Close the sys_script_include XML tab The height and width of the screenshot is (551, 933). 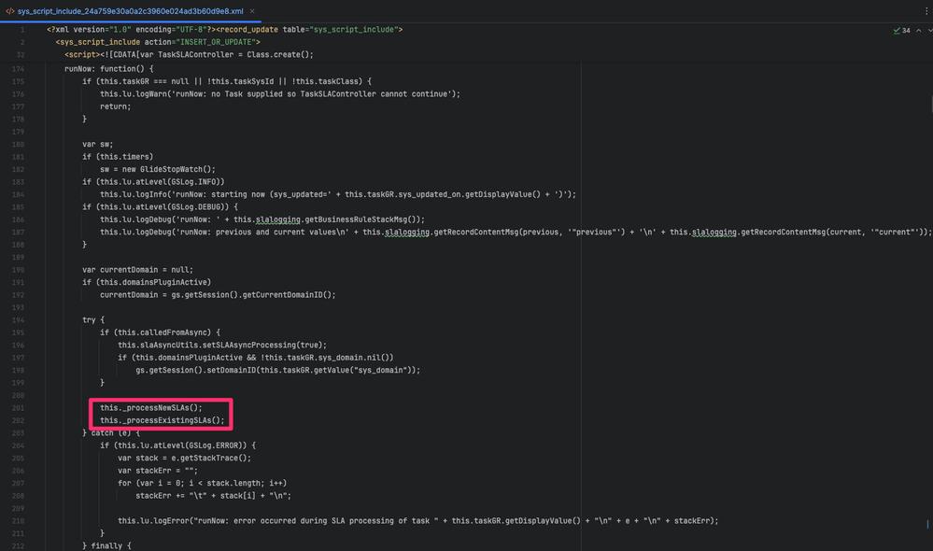coord(251,11)
